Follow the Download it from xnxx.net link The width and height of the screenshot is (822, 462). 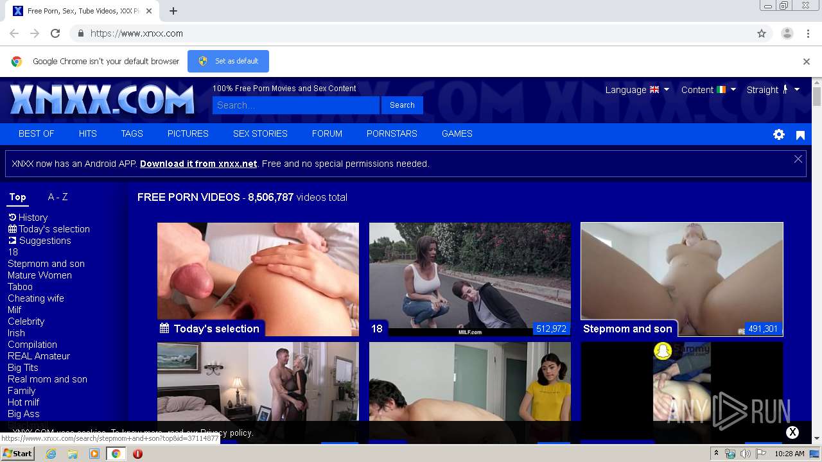(198, 164)
